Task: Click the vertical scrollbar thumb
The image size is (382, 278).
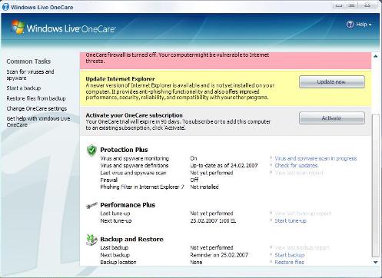Action: (x=376, y=185)
